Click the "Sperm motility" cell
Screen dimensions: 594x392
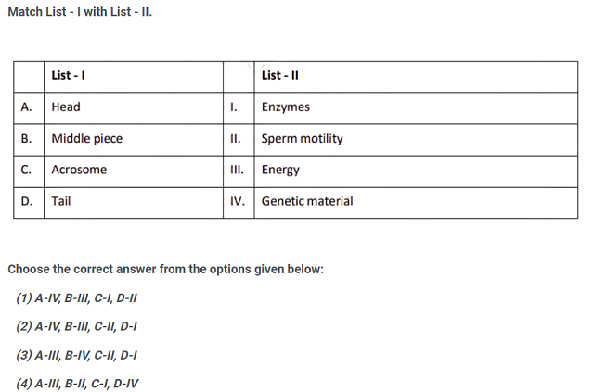(302, 139)
